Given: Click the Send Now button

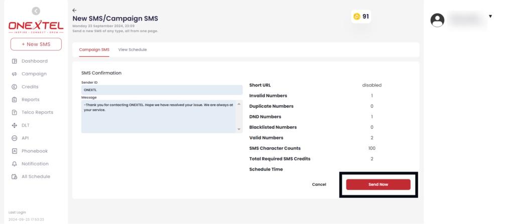Looking at the screenshot, I should point(378,185).
